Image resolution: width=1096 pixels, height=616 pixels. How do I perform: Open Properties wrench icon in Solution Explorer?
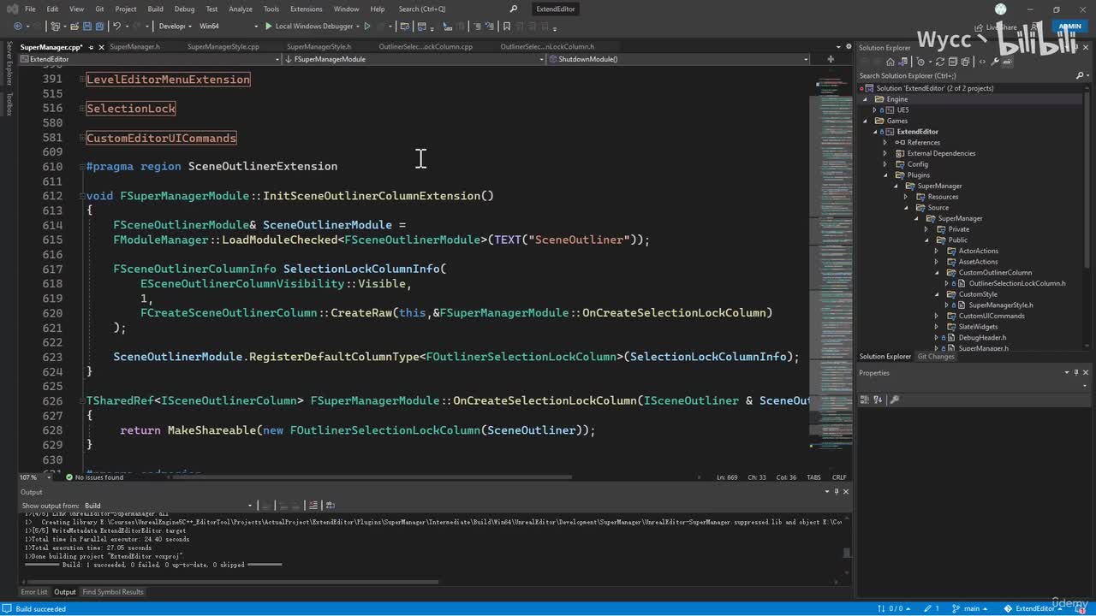[x=993, y=62]
